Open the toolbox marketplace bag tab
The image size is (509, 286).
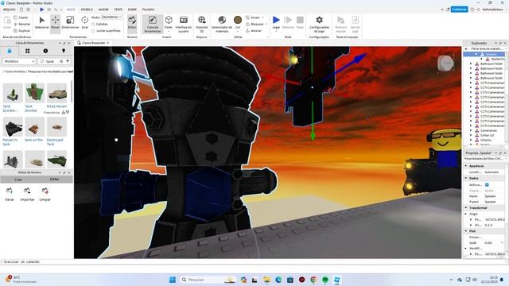pos(9,51)
